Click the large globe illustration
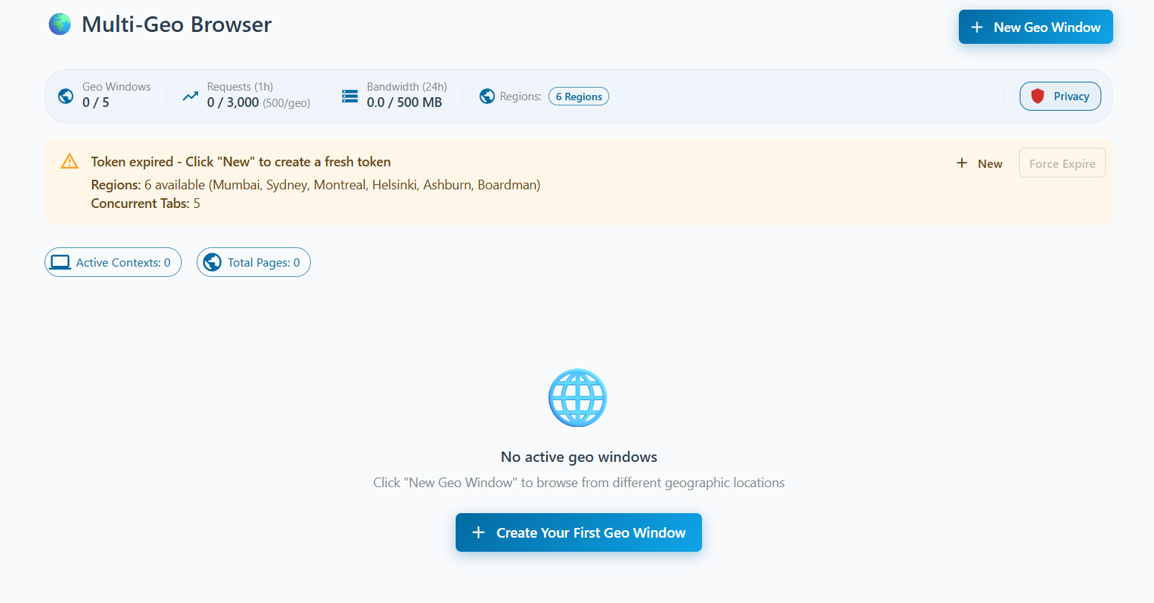The height and width of the screenshot is (603, 1154). (x=577, y=397)
